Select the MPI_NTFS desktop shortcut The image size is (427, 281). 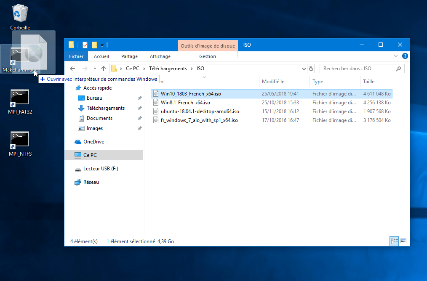[x=20, y=144]
